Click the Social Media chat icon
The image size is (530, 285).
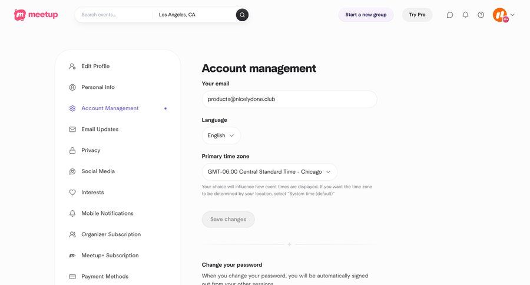pos(72,171)
